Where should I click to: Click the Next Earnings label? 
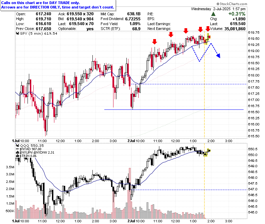159,29
